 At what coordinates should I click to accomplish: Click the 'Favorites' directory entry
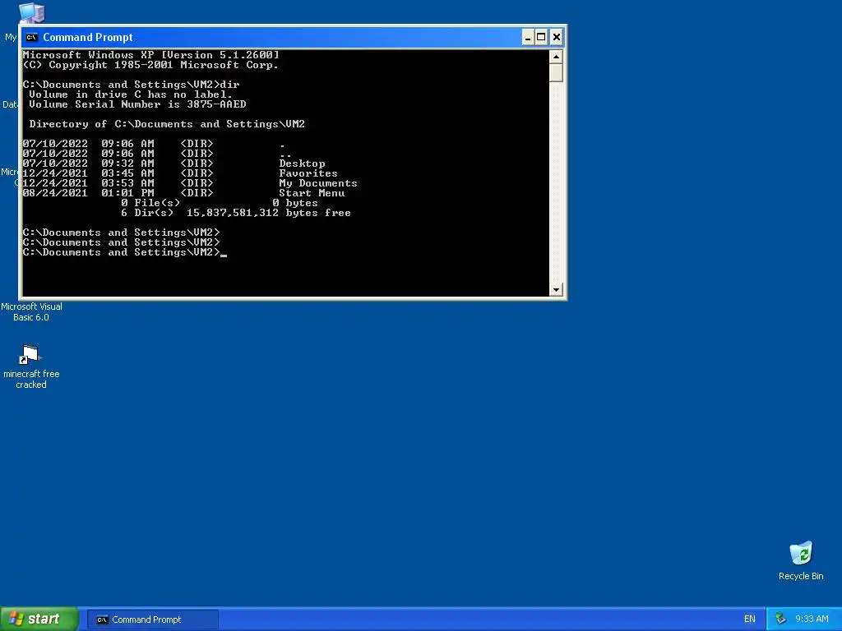click(x=308, y=173)
